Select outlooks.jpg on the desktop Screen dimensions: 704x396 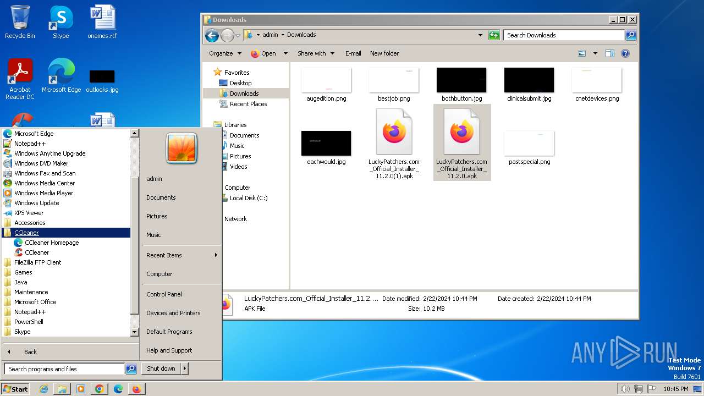(102, 80)
